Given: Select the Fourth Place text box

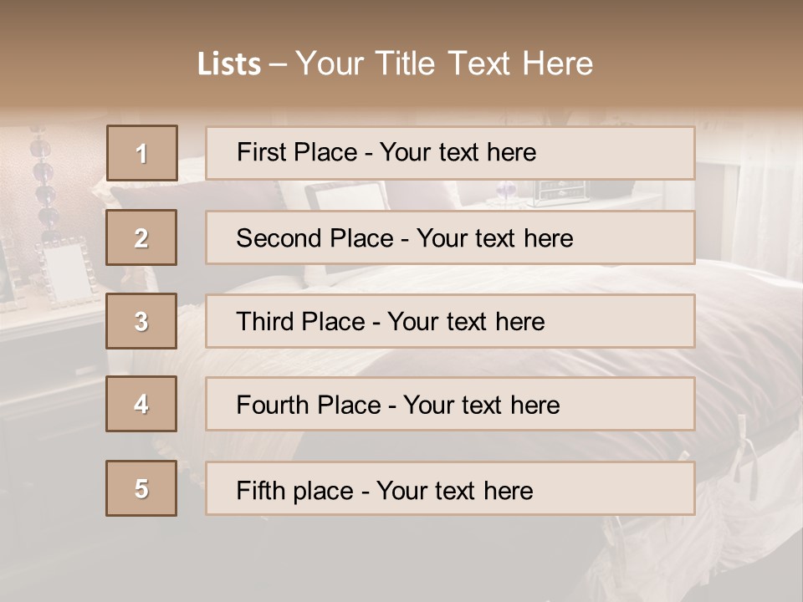Looking at the screenshot, I should tap(450, 405).
